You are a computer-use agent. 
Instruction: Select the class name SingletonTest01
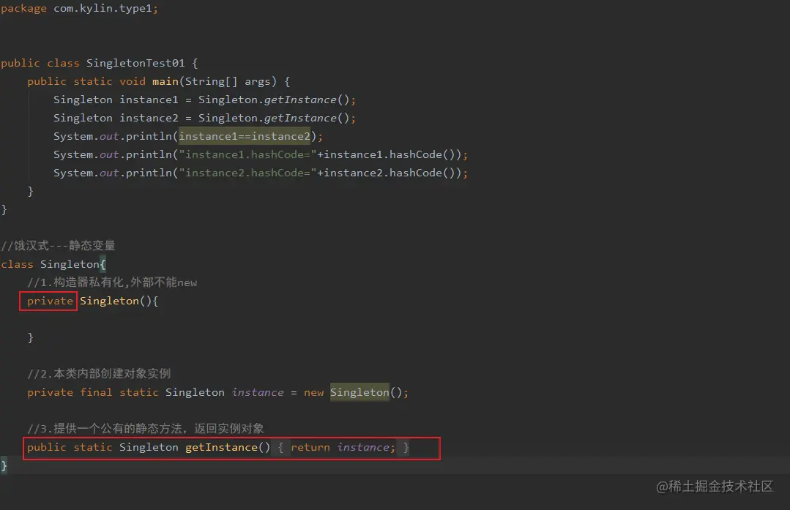click(x=135, y=63)
